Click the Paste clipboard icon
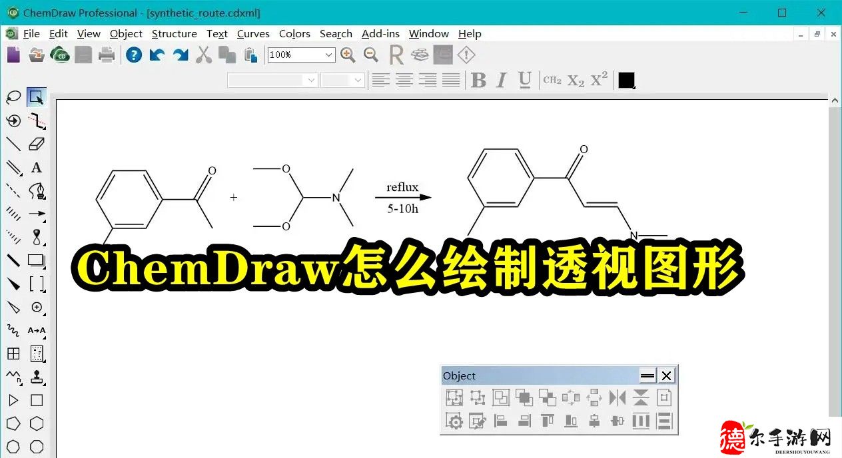The height and width of the screenshot is (458, 842). tap(250, 55)
